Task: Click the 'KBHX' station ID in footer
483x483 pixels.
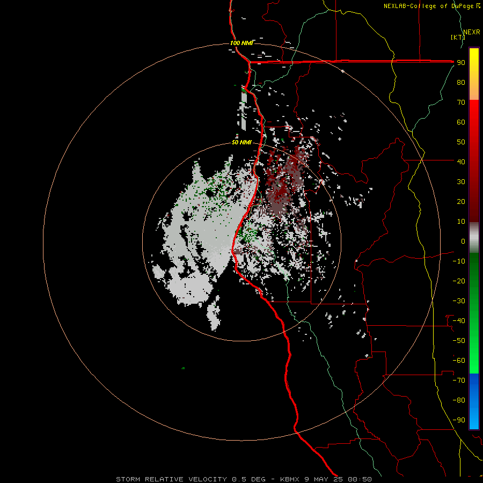Action: (x=290, y=479)
